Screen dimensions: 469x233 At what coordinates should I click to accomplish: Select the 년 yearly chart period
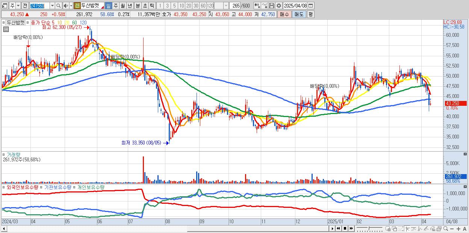130,6
